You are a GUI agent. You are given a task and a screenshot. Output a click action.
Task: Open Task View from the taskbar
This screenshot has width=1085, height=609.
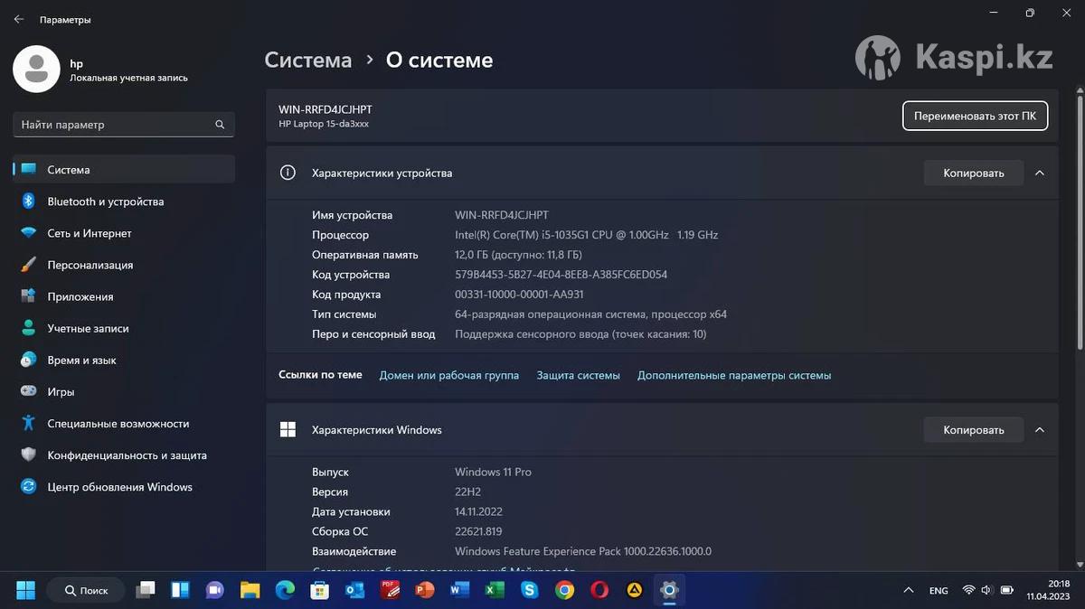[x=146, y=590]
